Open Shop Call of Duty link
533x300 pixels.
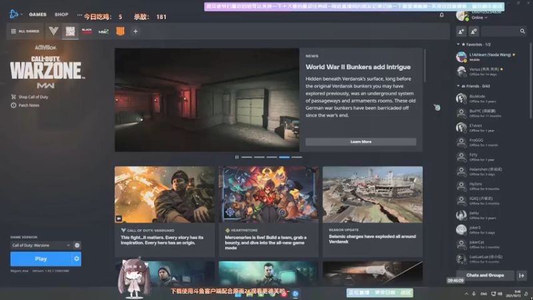(29, 97)
